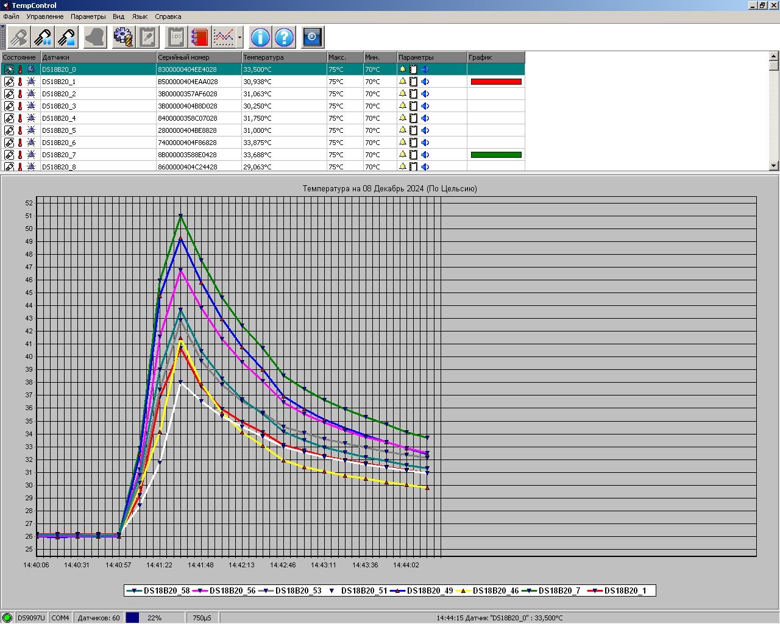The height and width of the screenshot is (624, 780).
Task: Toggle the alarm bell for DS18B20_0
Action: [402, 69]
